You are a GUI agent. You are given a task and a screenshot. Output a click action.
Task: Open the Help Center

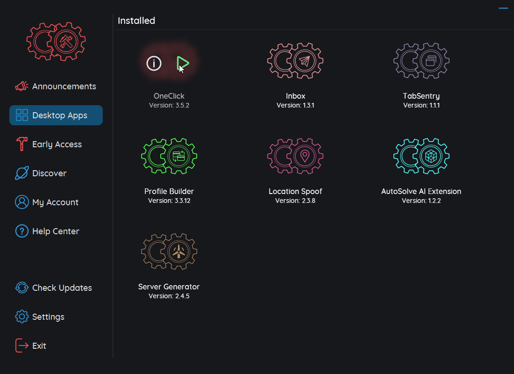56,231
